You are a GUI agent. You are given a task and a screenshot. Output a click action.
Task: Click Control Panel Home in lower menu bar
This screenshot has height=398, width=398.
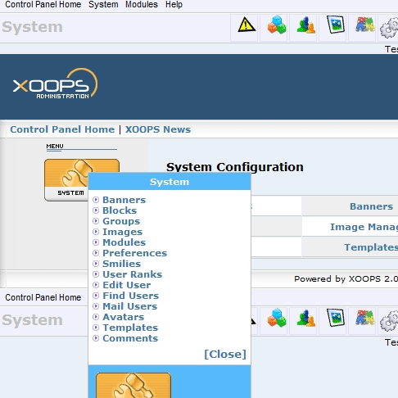43,297
